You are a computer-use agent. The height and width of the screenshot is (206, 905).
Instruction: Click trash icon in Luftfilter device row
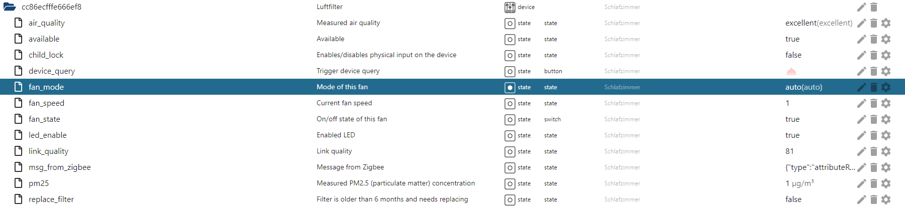click(874, 7)
